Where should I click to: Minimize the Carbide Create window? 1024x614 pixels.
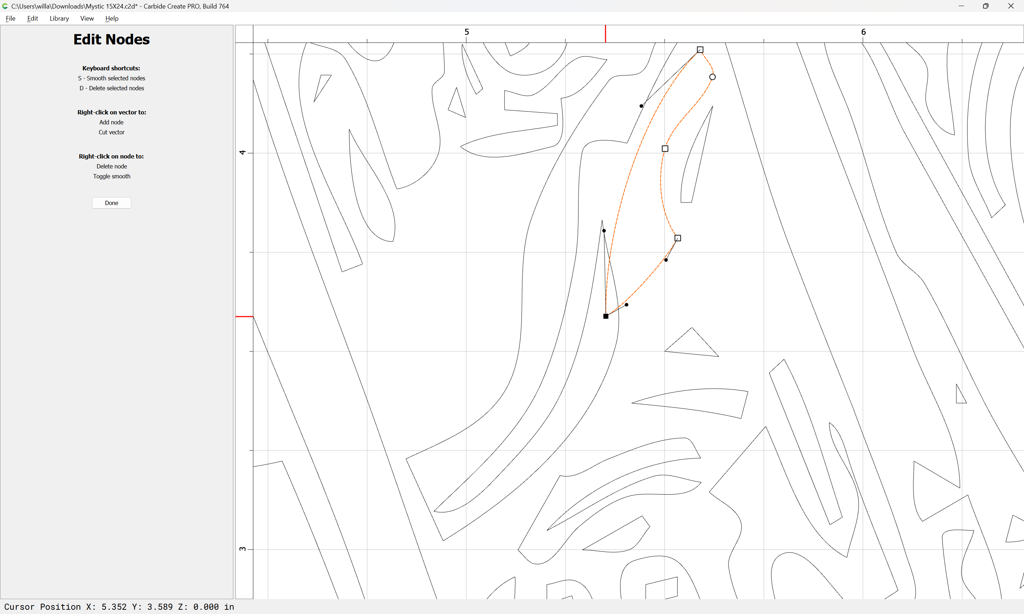pos(961,6)
